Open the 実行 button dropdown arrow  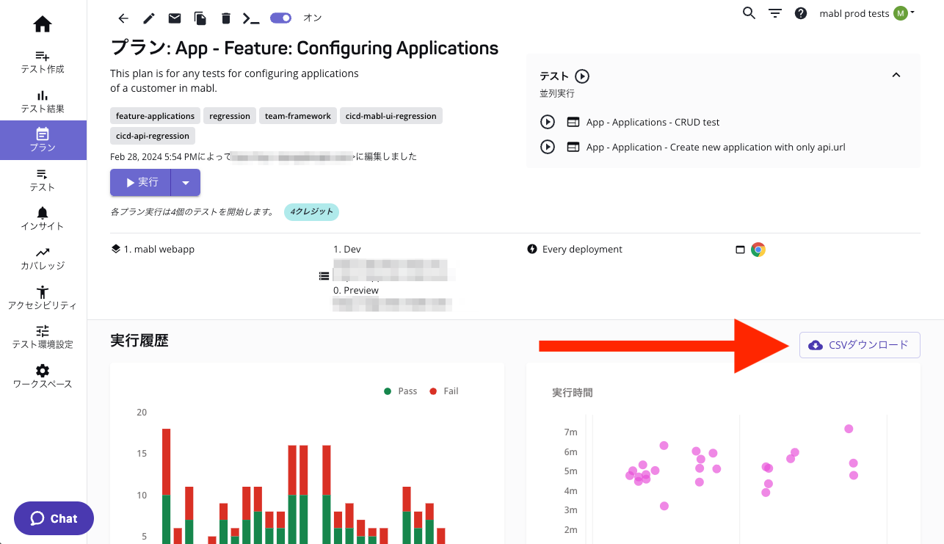186,182
